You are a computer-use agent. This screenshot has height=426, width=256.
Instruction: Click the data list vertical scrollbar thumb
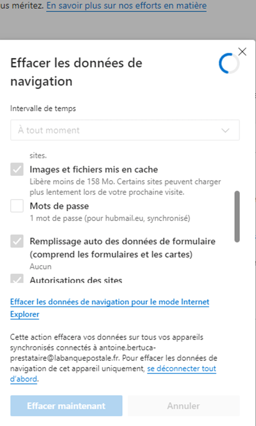[x=237, y=216]
